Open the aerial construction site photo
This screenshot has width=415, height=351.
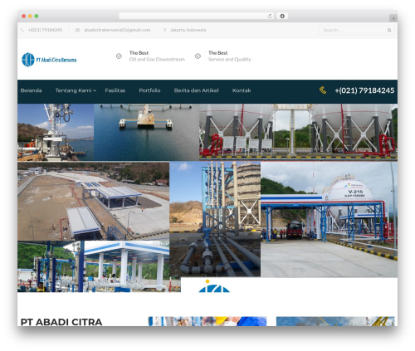pos(93,201)
